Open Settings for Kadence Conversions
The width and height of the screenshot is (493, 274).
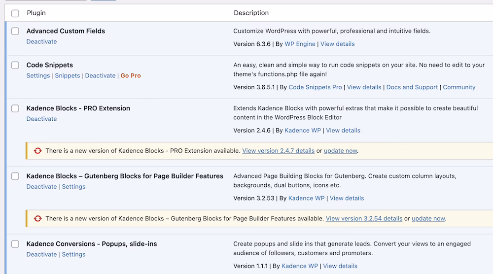point(73,254)
